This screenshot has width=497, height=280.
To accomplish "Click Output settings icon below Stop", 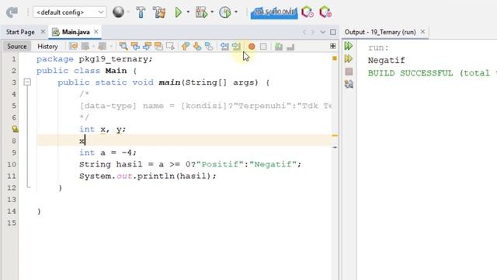I will [349, 84].
